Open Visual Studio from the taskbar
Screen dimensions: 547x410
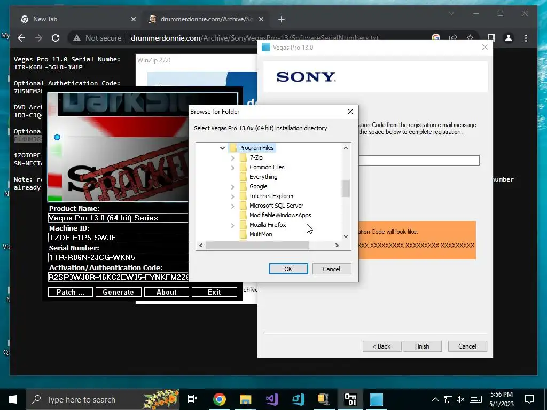point(272,399)
